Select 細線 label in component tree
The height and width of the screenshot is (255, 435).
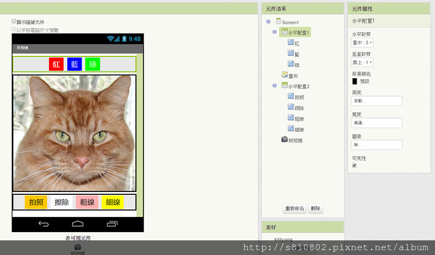pos(300,130)
